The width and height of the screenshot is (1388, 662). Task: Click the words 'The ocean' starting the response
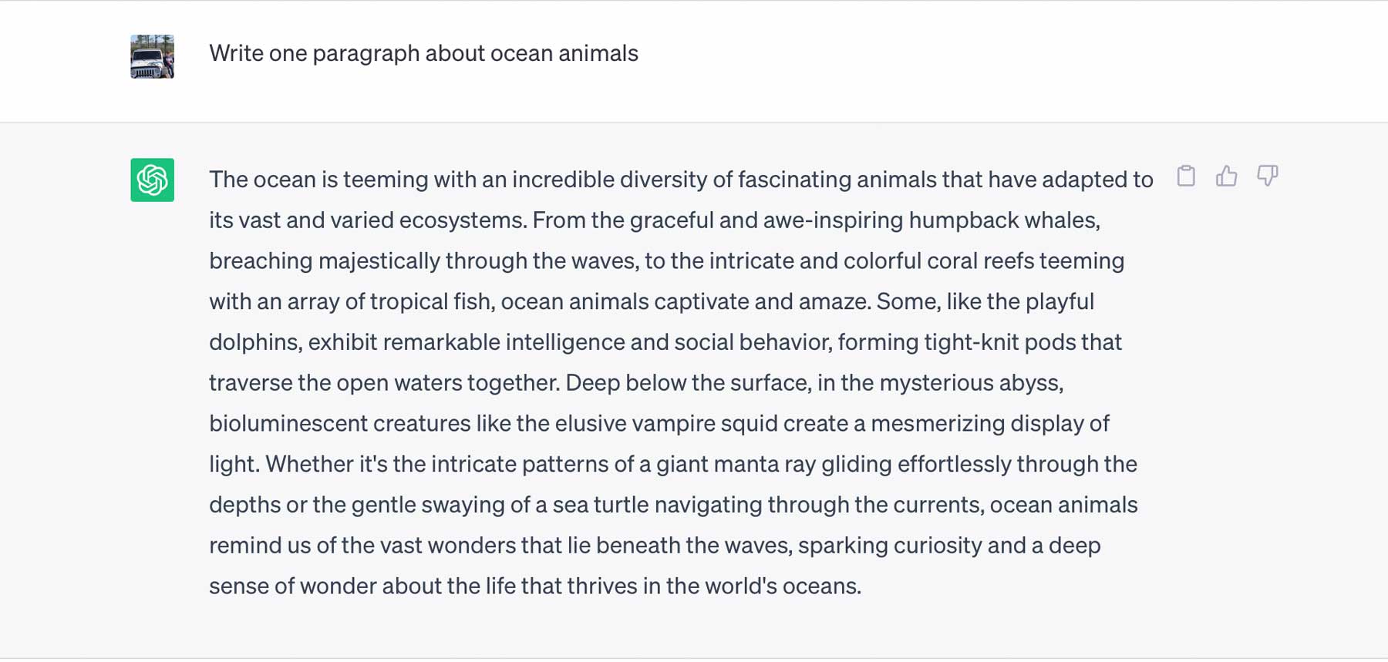262,180
